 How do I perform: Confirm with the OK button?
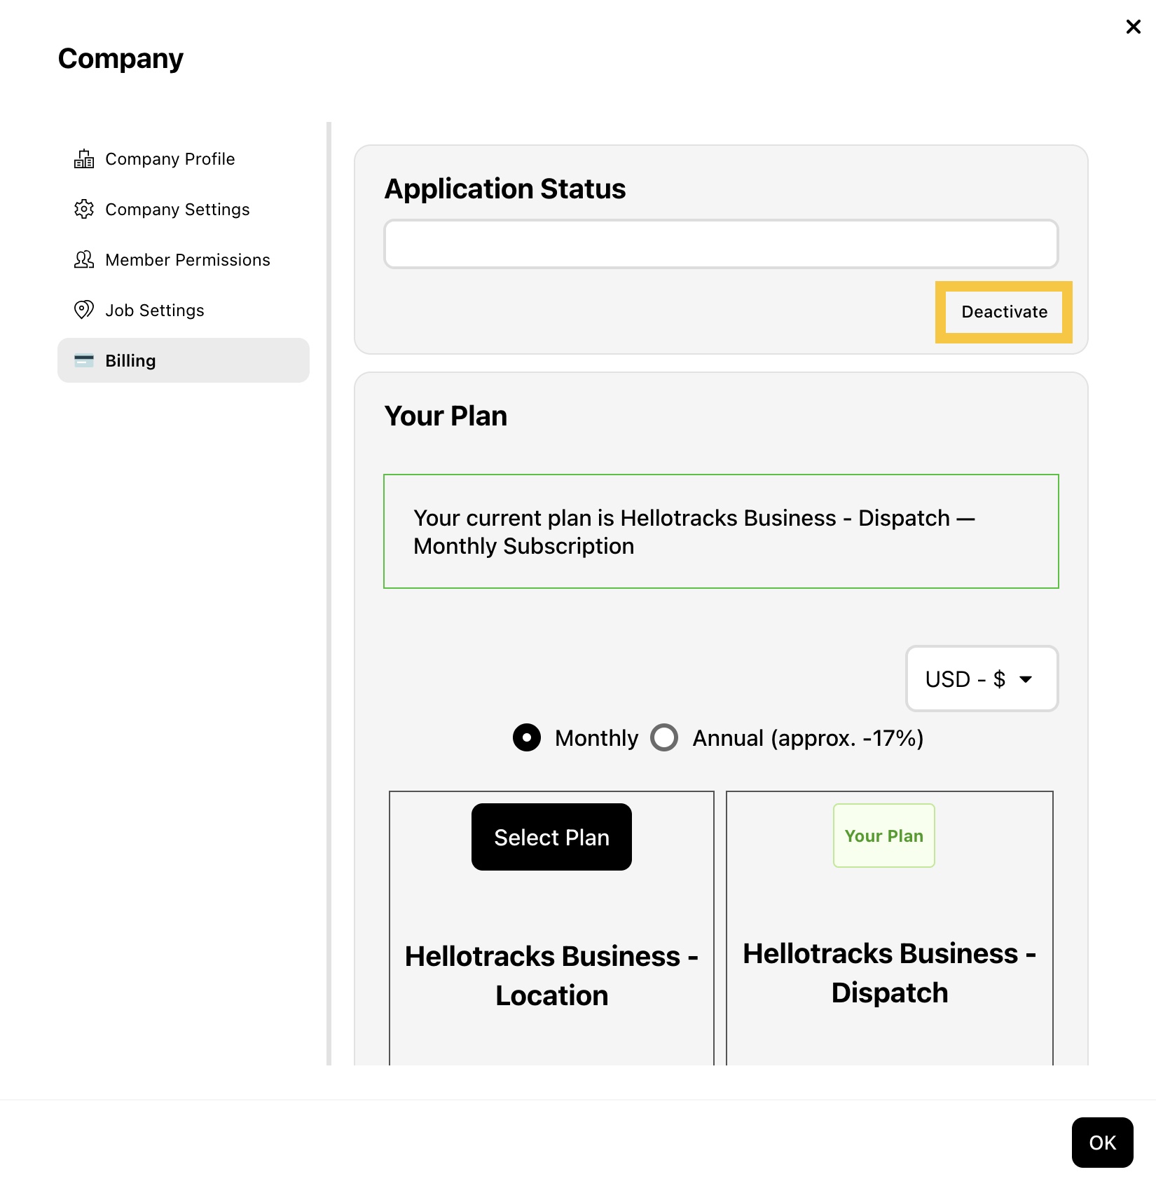coord(1102,1143)
